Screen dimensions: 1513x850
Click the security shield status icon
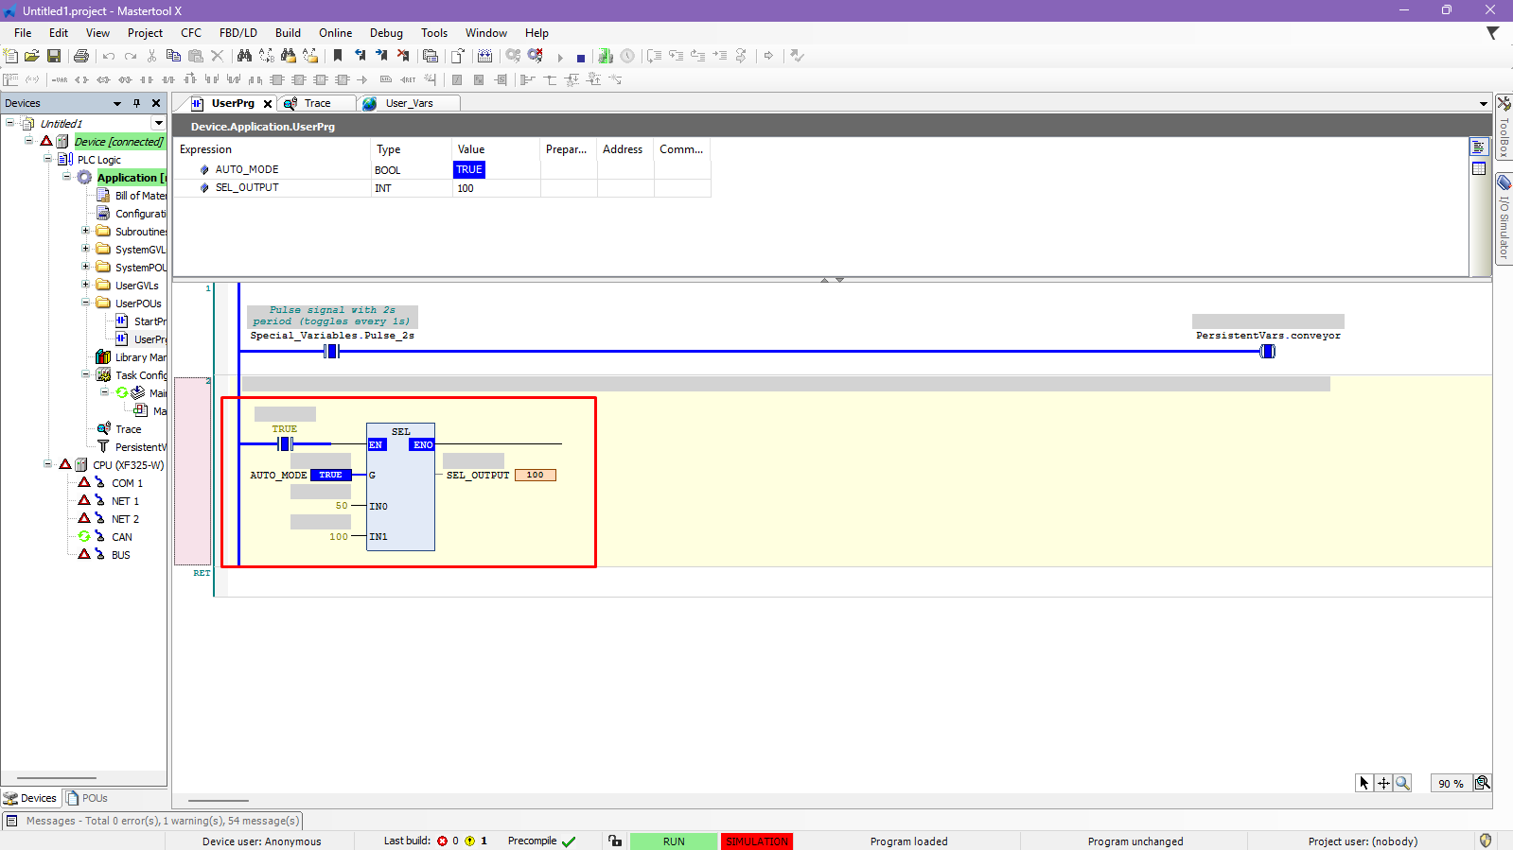pos(1486,841)
